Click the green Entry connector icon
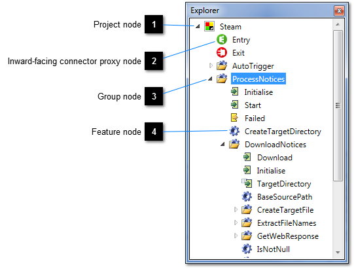The width and height of the screenshot is (354, 269). tap(222, 39)
